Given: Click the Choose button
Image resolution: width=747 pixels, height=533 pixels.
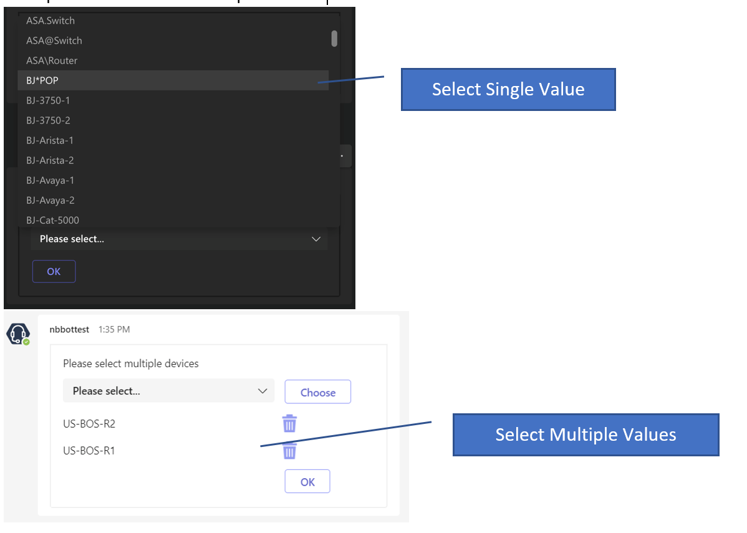Looking at the screenshot, I should (318, 392).
